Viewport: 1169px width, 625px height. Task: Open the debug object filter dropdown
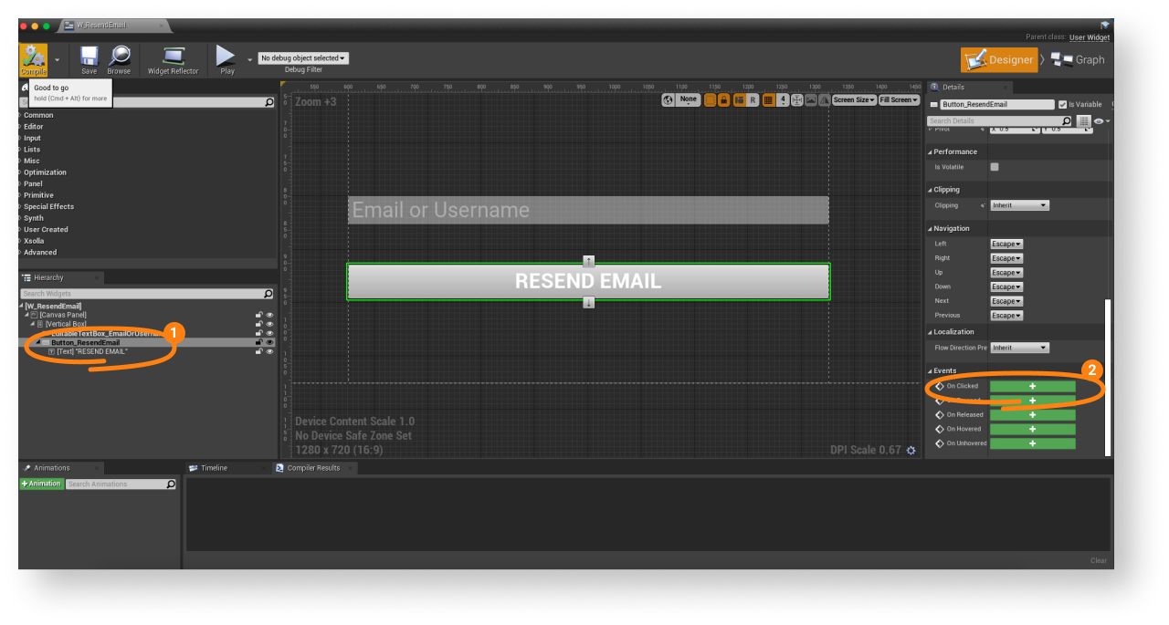[x=303, y=58]
